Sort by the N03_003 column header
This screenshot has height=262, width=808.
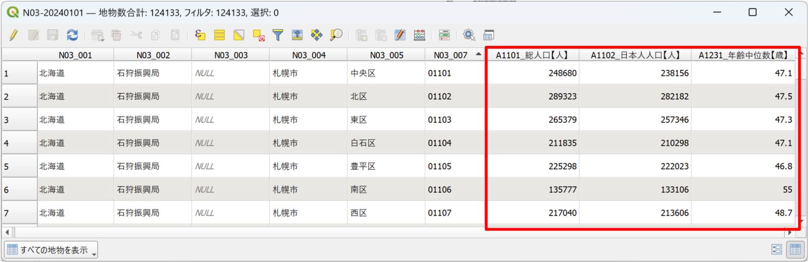point(231,55)
